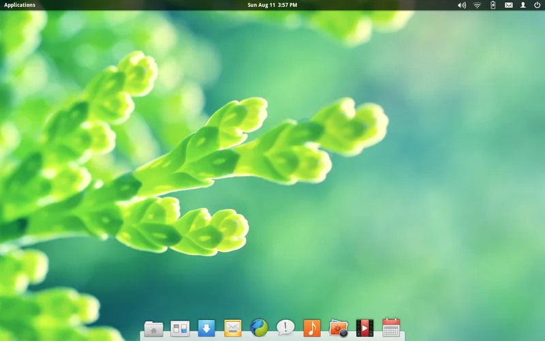Open the volume speaker indicator
The image size is (545, 341).
click(462, 5)
